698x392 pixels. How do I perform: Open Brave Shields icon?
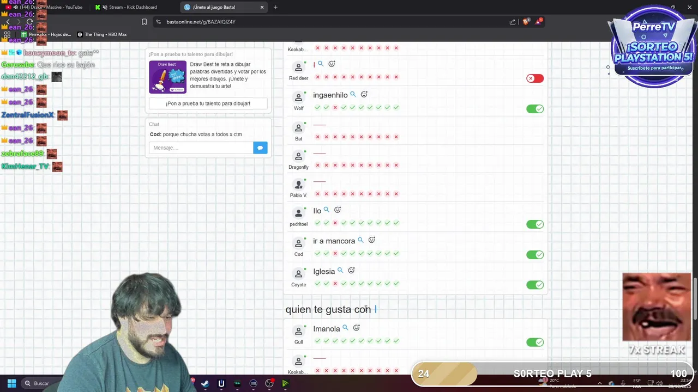(526, 22)
